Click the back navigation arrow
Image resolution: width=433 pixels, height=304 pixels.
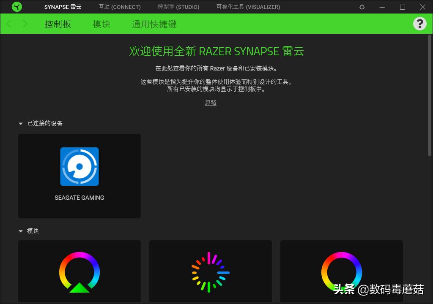pyautogui.click(x=8, y=24)
